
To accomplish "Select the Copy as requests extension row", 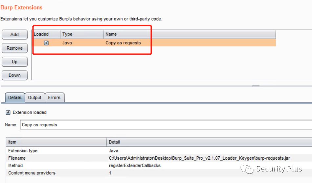I will point(154,43).
